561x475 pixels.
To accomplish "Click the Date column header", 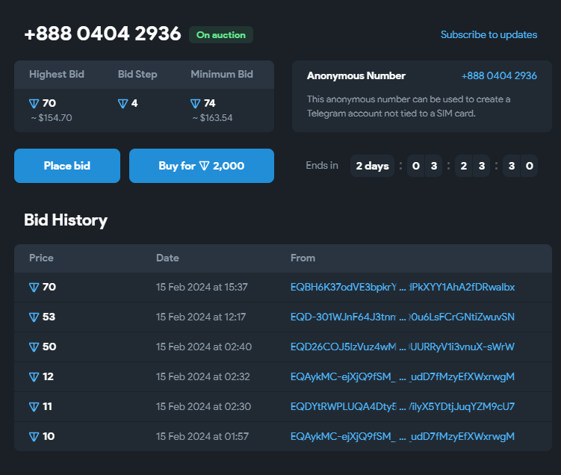I will (167, 258).
